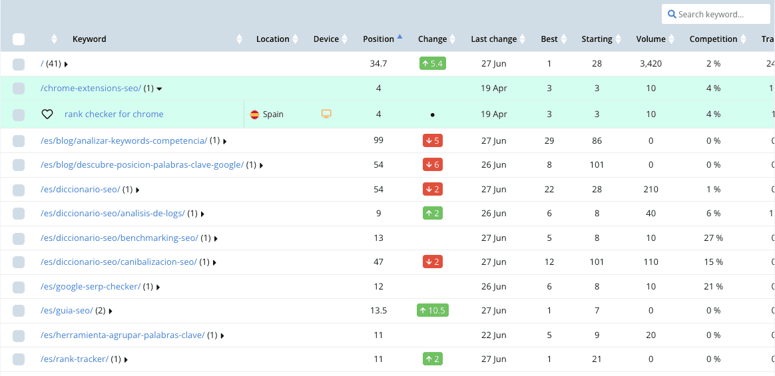Open /es/google-serp-checker/ link
Screen dimensions: 775x376
(x=91, y=286)
